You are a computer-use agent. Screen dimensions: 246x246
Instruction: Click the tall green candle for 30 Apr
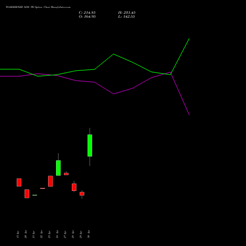click(x=90, y=146)
